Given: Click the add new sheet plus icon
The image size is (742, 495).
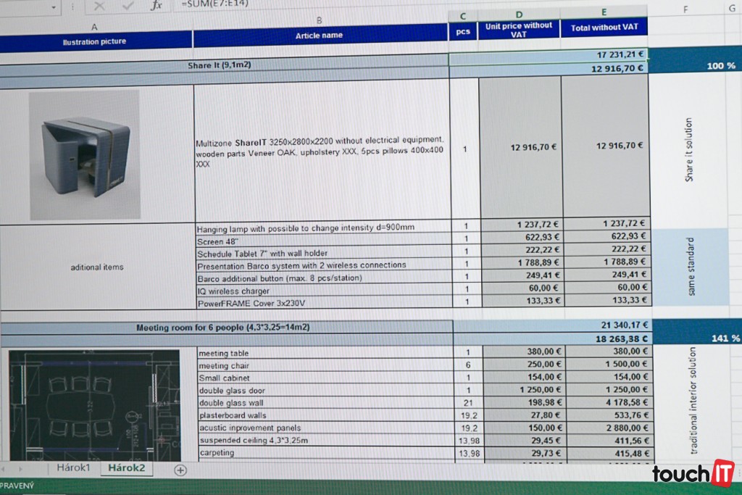Looking at the screenshot, I should point(180,470).
